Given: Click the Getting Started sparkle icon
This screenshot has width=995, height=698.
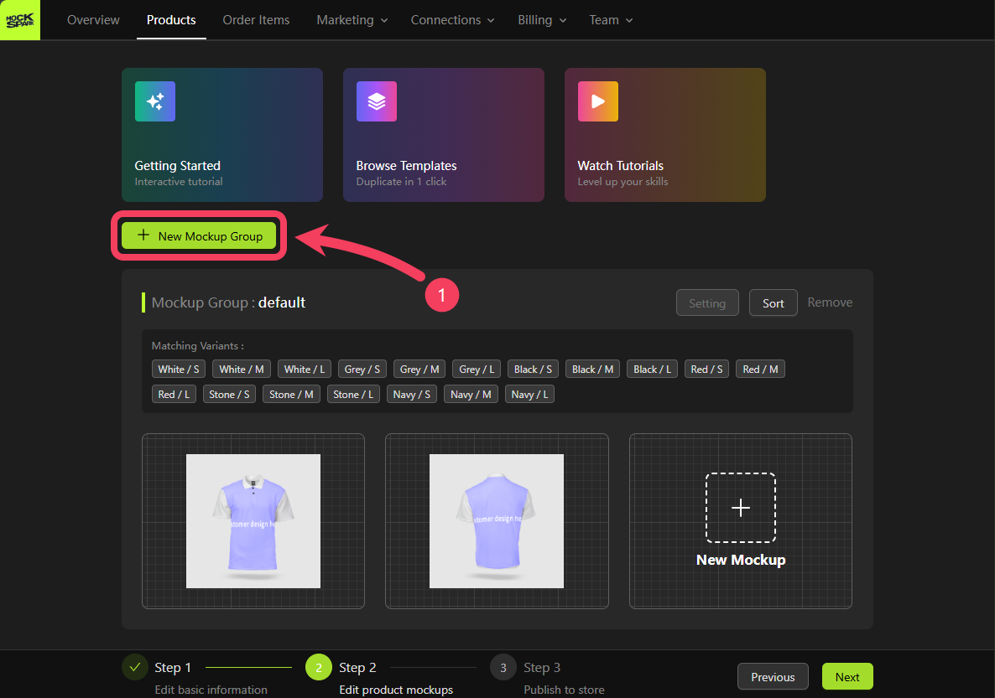Looking at the screenshot, I should pyautogui.click(x=155, y=101).
